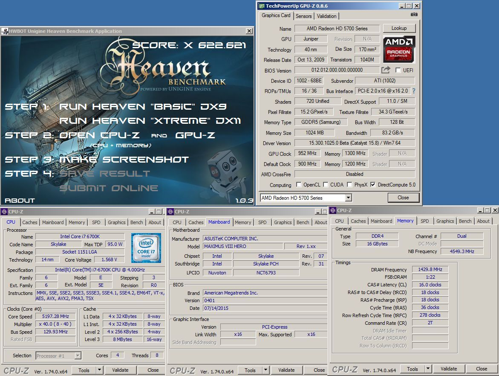Click the BIOS Date 07/14/2015 field
The height and width of the screenshot is (376, 499).
[265, 308]
